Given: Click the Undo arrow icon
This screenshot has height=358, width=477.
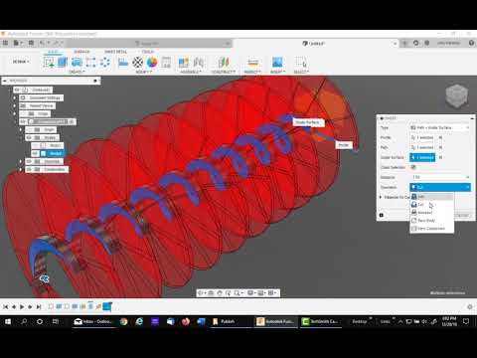Looking at the screenshot, I should pos(42,43).
